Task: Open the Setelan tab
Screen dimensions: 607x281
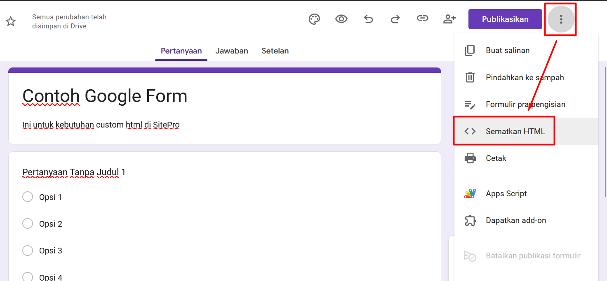Action: 275,51
